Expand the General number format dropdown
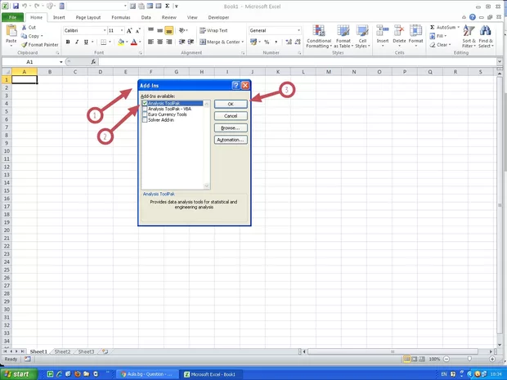This screenshot has width=507, height=380. point(299,30)
